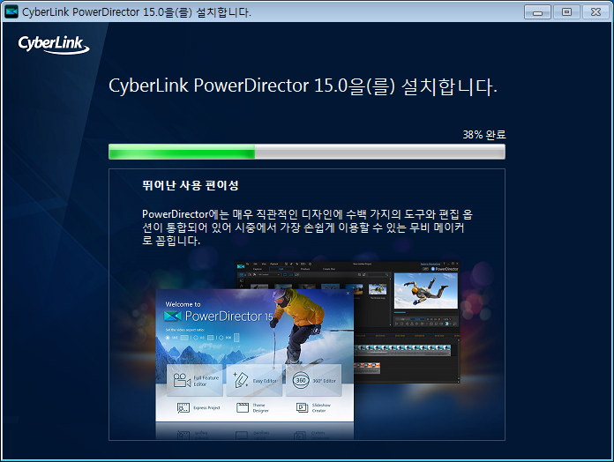Click the "뛰어난 사용 편의성" heading
614x462 pixels.
[191, 185]
